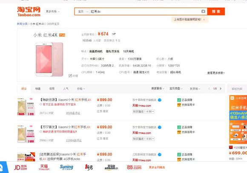Open 【苏宁直发】Xiaomi/小米红米手机4X listing
The width and height of the screenshot is (247, 173).
point(65,127)
